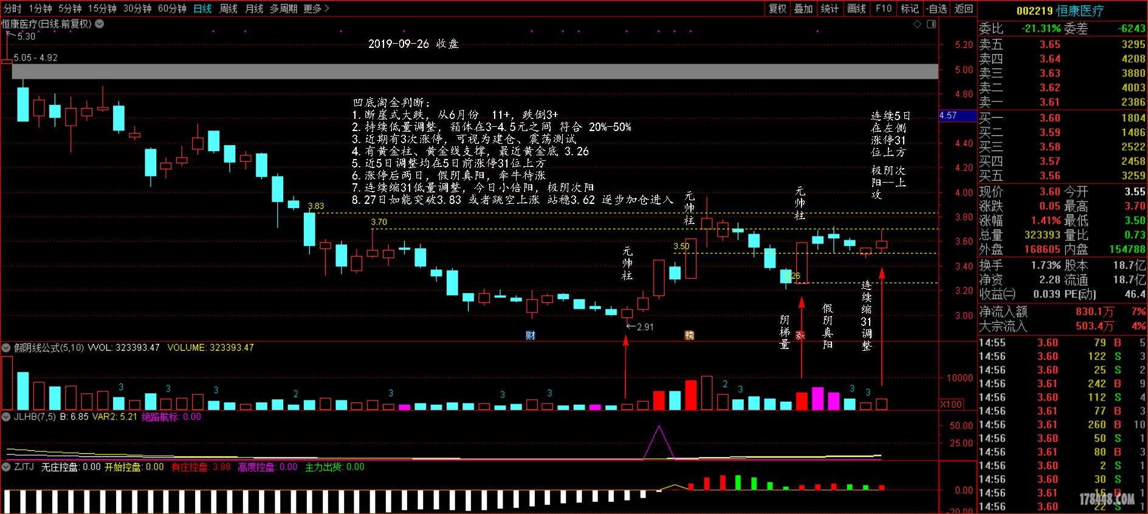
Task: Click the 总量 323393 field
Action: coord(1020,235)
